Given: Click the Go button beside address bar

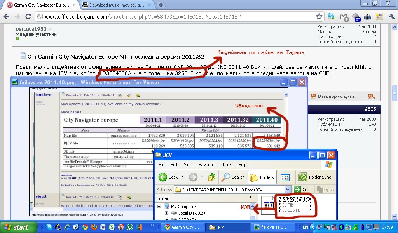Looking at the screenshot, I should 302,190.
